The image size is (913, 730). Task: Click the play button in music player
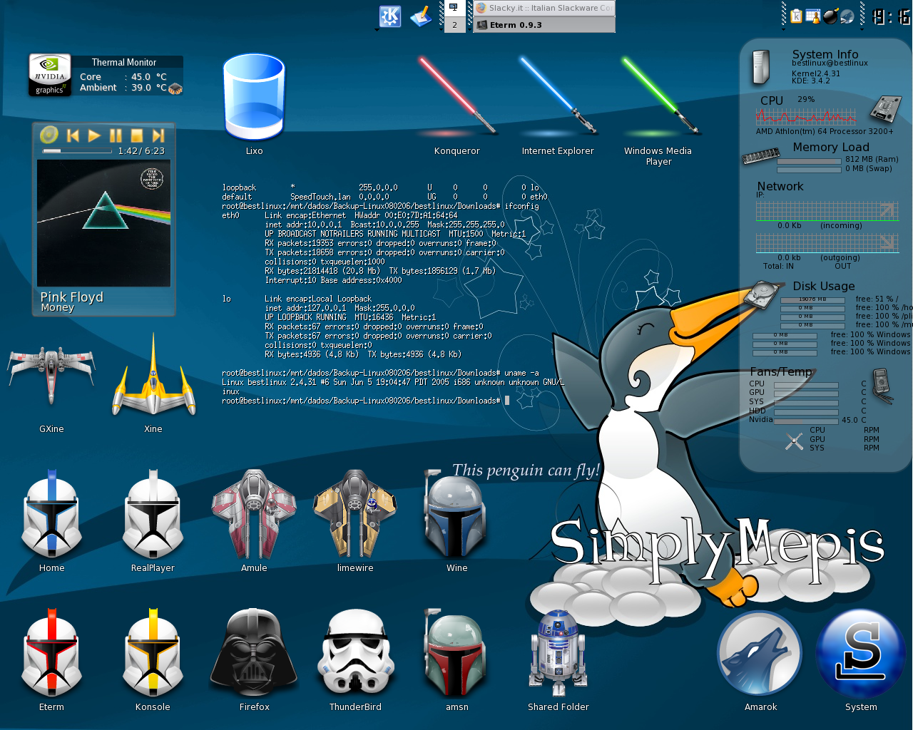(x=94, y=135)
